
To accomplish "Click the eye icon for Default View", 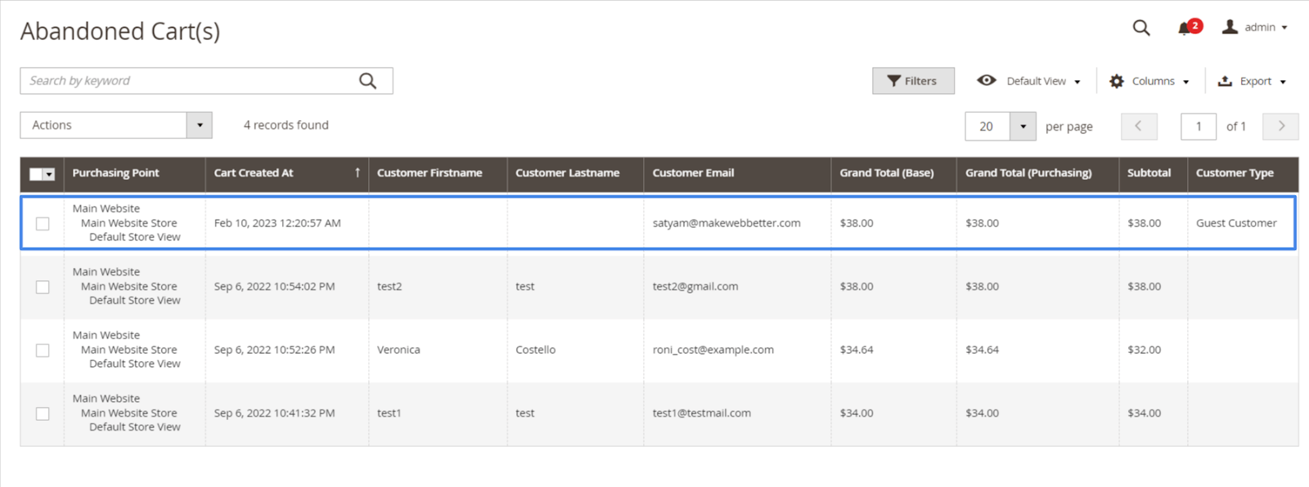I will point(987,80).
